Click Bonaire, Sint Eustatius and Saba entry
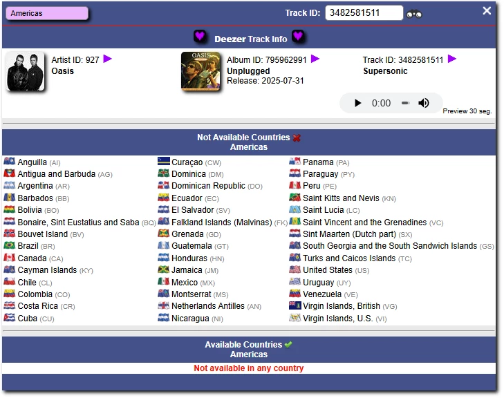The image size is (504, 398). coord(80,222)
